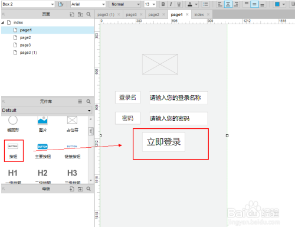Close the page2 tab
295x227 pixels.
click(163, 14)
